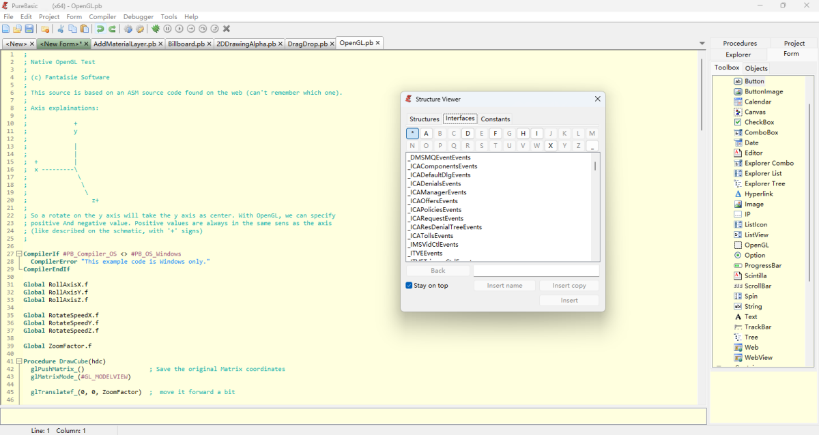The image size is (819, 435).
Task: Click the Undo toolbar icon
Action: [100, 29]
